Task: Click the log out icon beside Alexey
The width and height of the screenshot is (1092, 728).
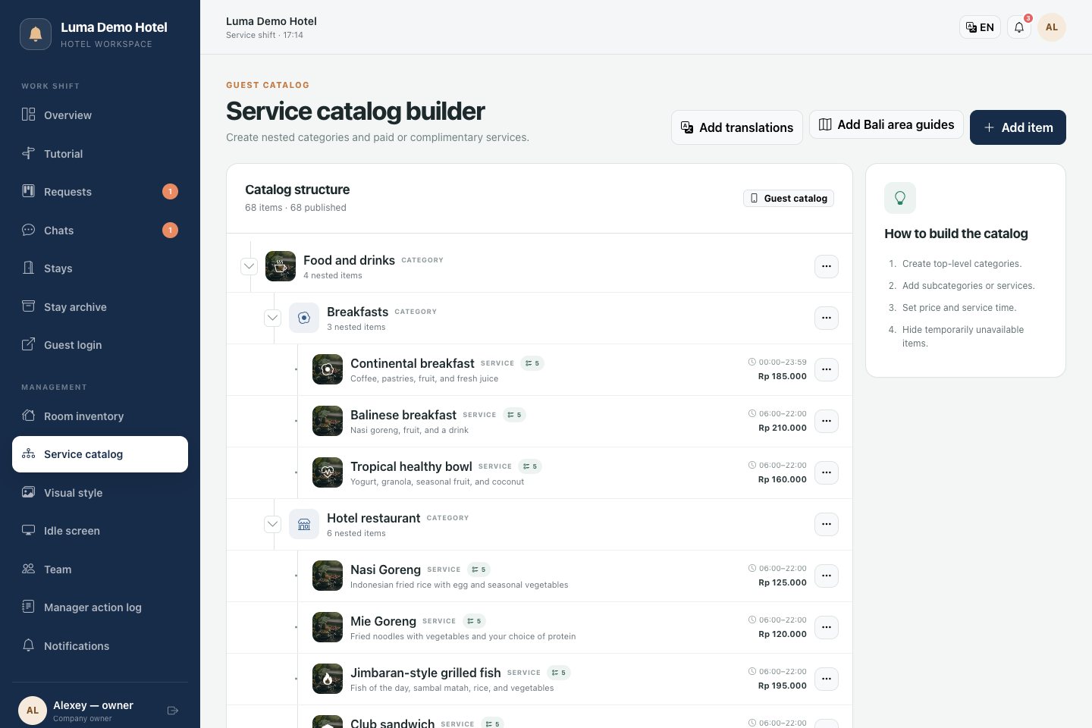Action: pos(172,711)
